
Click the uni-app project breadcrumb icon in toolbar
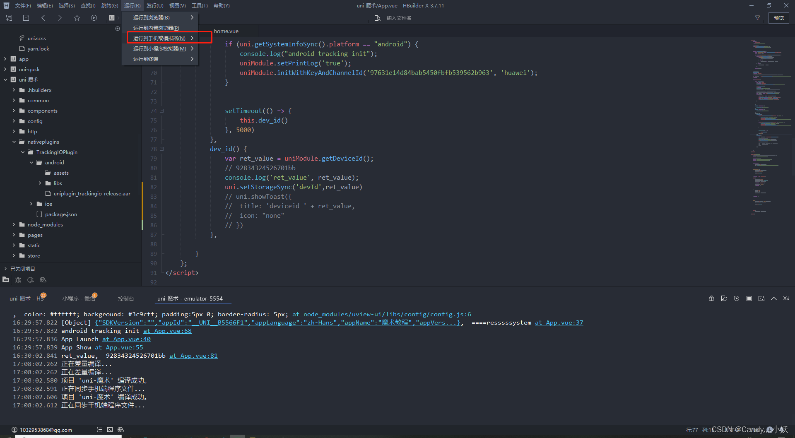coord(111,18)
